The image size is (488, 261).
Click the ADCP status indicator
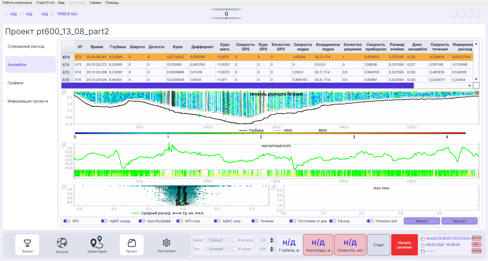[x=476, y=238]
